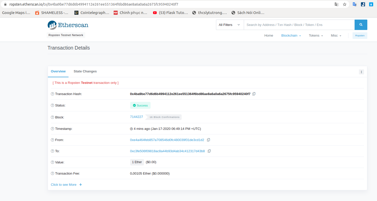Open the Google Maps bookmark

tap(16, 13)
